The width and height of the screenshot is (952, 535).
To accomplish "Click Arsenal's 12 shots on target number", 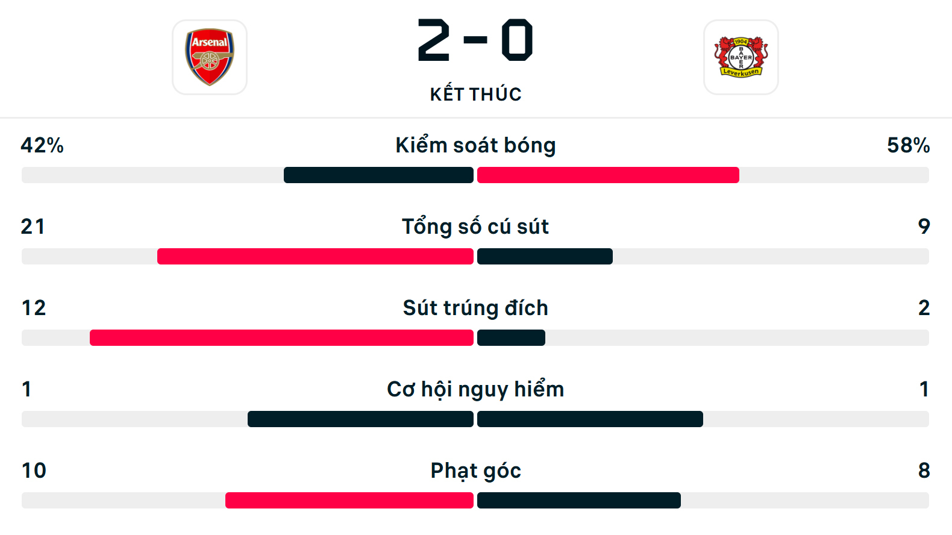I will coord(34,308).
